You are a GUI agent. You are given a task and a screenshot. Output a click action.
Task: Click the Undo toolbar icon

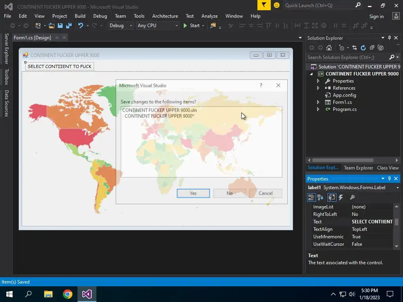(81, 26)
